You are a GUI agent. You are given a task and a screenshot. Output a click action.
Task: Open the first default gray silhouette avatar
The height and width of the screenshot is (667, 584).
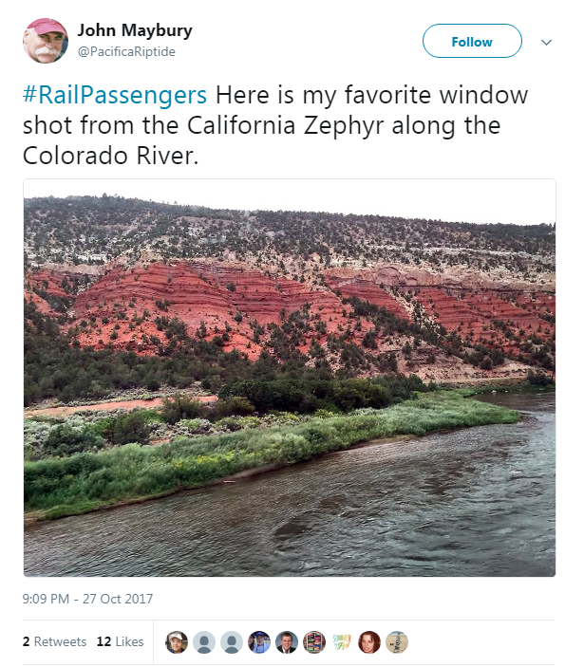(204, 642)
